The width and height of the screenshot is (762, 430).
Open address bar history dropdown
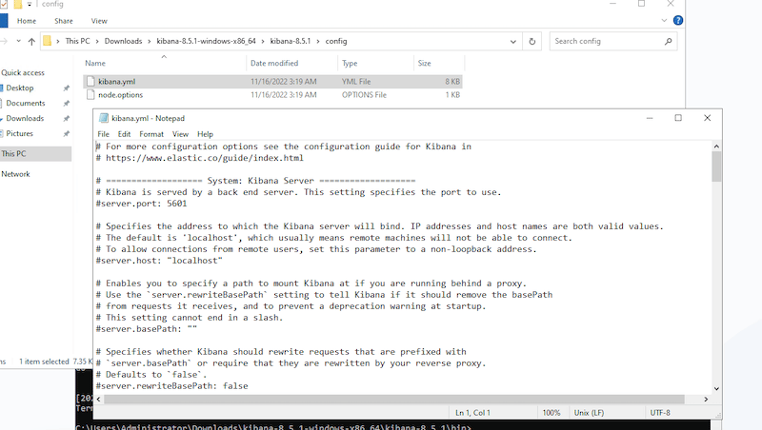pyautogui.click(x=512, y=41)
